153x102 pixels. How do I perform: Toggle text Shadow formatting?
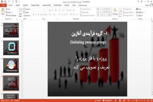(x=41, y=15)
